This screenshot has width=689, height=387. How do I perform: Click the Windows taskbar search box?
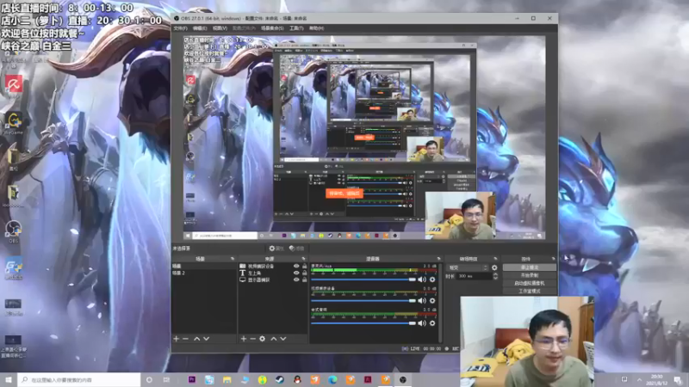coord(79,379)
